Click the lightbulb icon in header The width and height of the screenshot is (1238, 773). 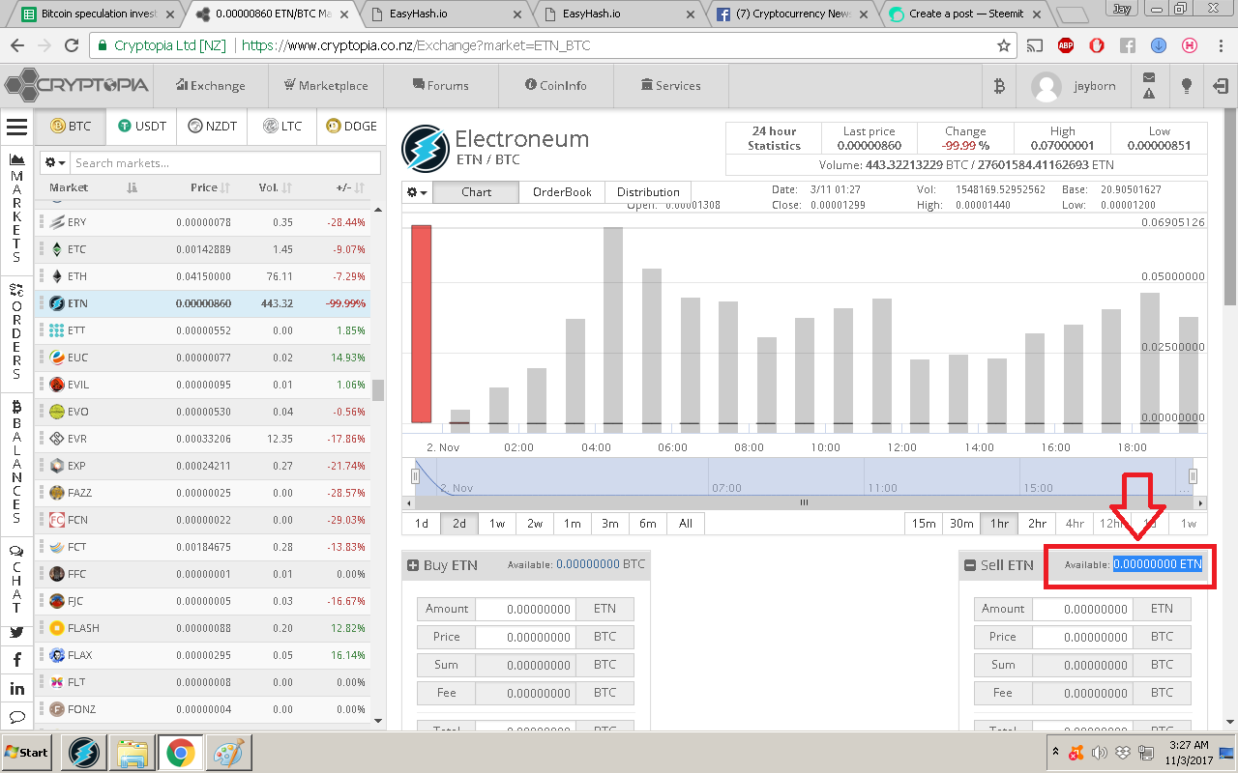(1187, 86)
